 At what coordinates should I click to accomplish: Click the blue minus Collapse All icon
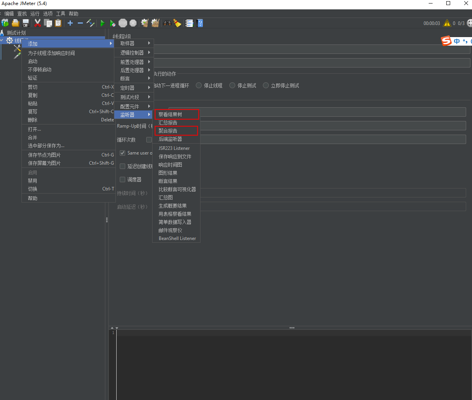point(80,23)
